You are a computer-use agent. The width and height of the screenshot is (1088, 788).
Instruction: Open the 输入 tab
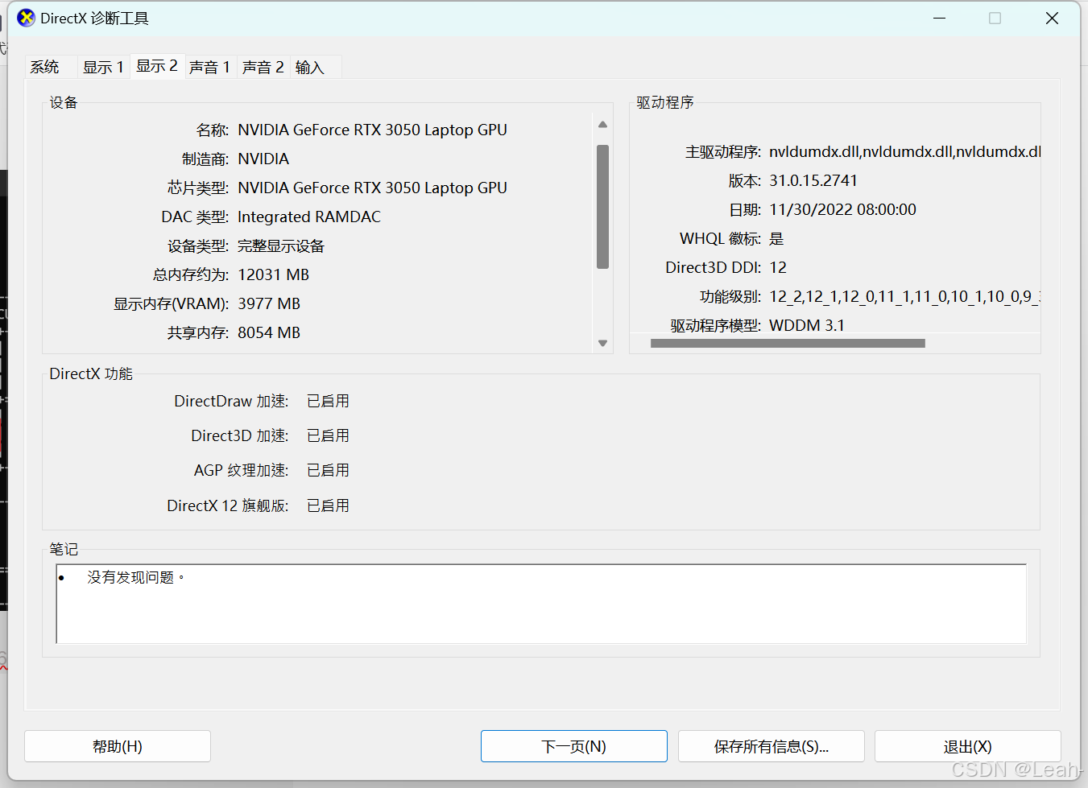coord(310,67)
